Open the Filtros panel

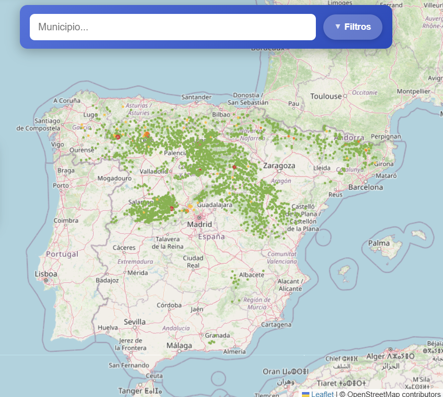tap(353, 27)
